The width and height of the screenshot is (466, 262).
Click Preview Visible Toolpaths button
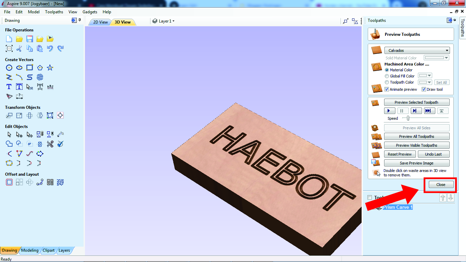417,145
